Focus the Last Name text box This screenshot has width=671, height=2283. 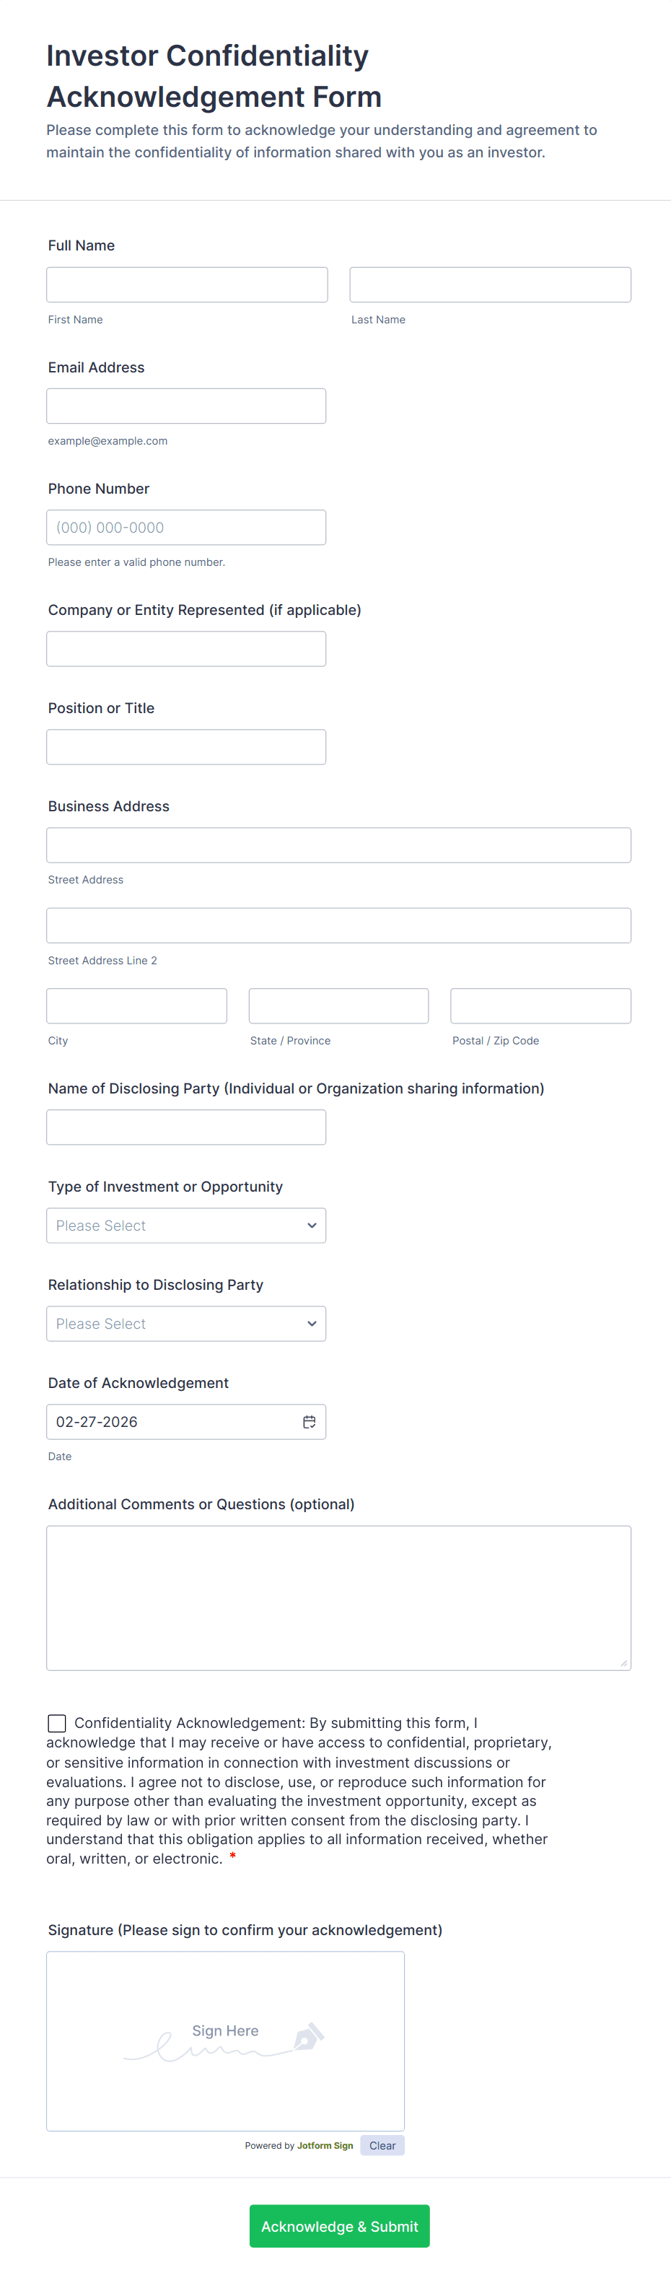click(x=490, y=284)
